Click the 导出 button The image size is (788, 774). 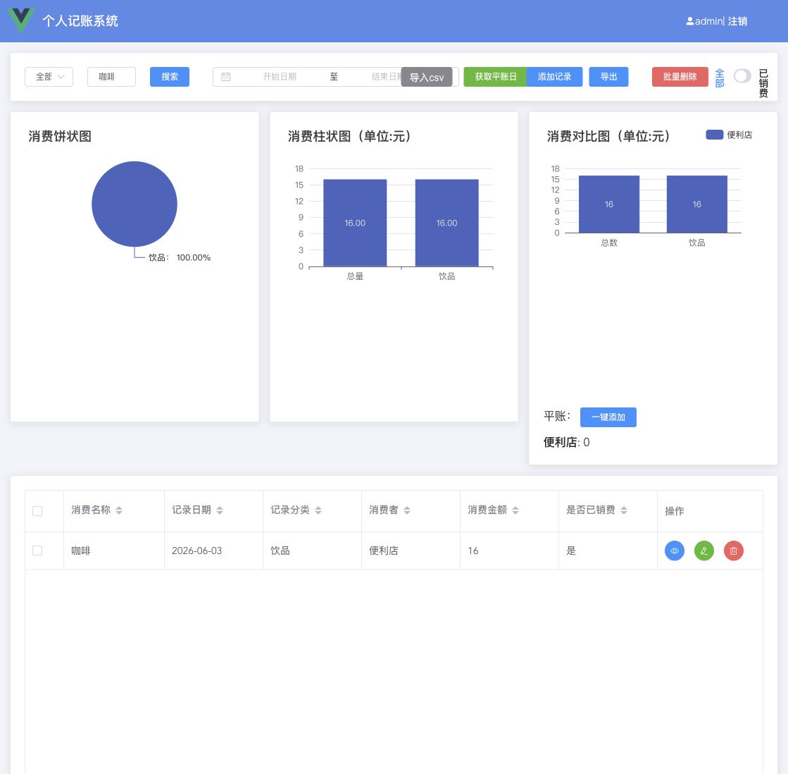click(608, 77)
